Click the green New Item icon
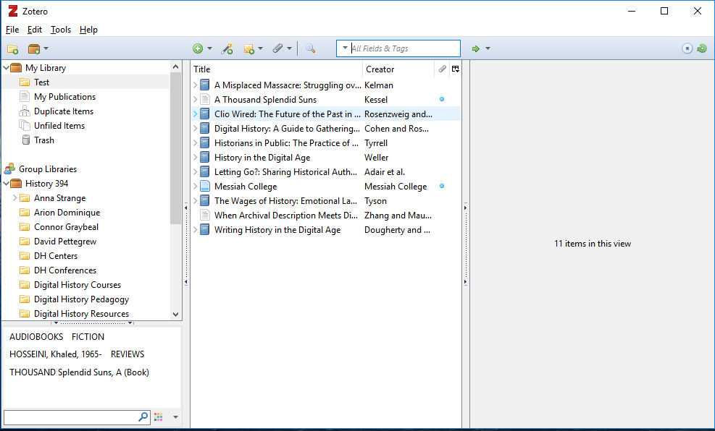Image resolution: width=715 pixels, height=431 pixels. (x=198, y=48)
